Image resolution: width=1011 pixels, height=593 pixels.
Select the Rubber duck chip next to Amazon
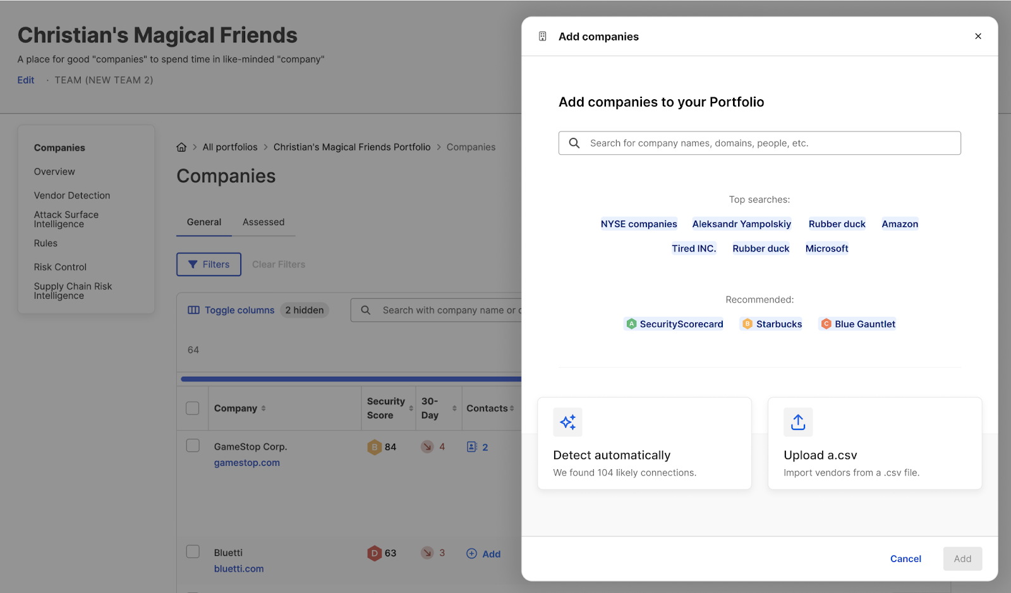click(x=837, y=224)
